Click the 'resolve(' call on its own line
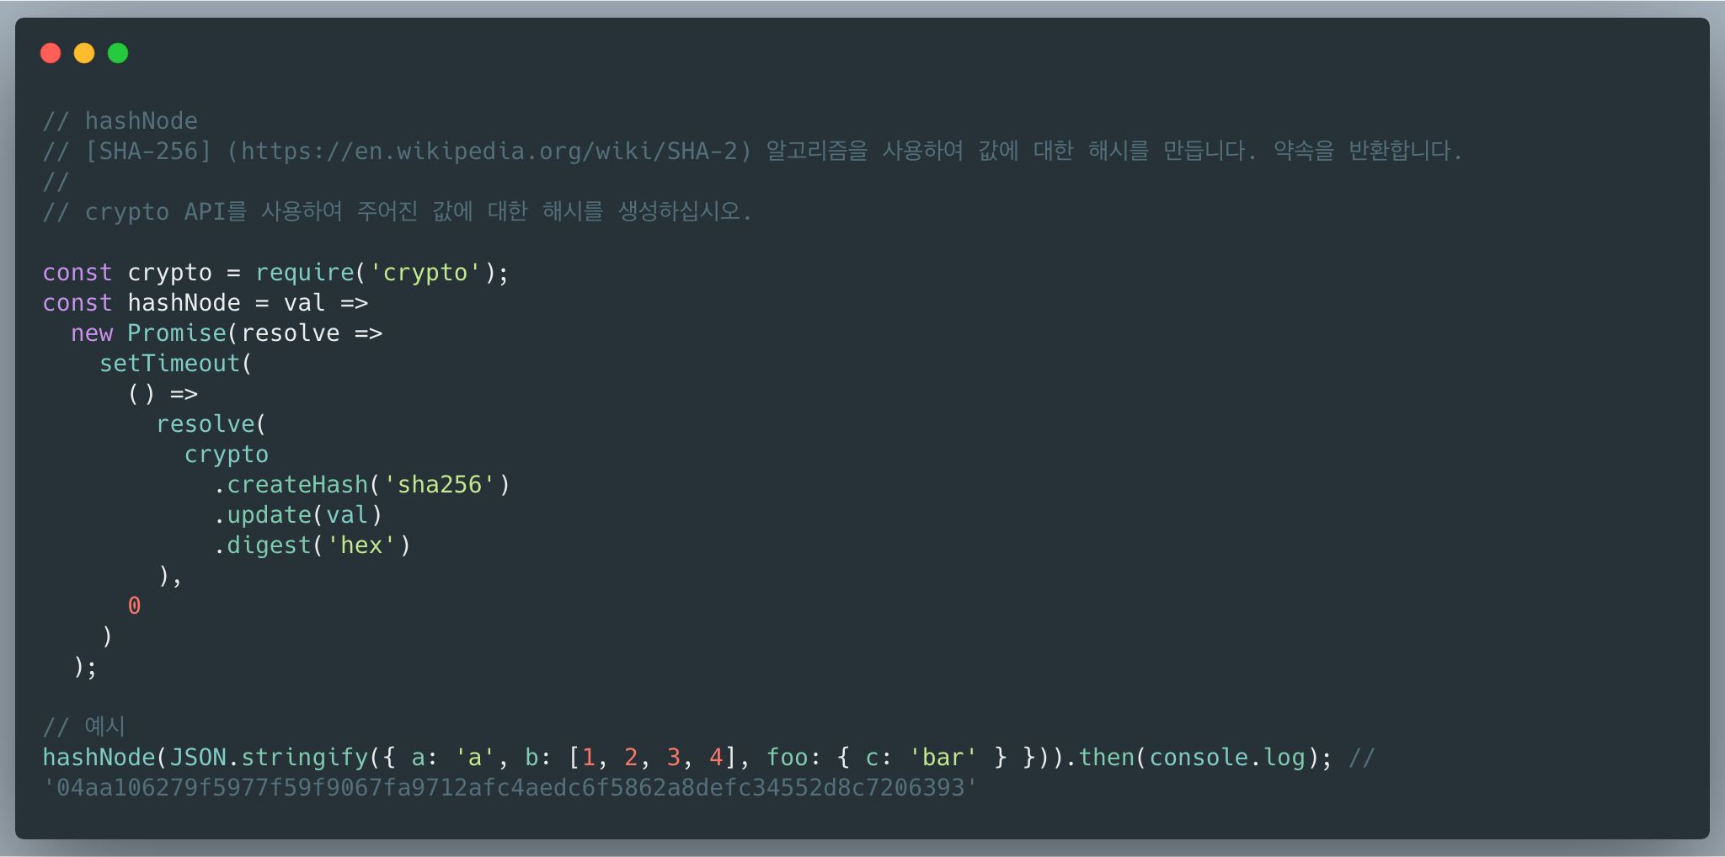 point(211,424)
